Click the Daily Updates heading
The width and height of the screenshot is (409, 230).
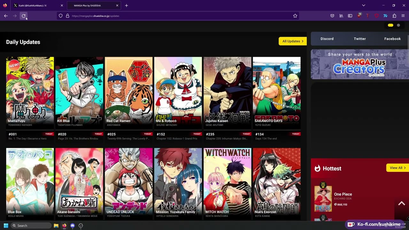click(x=23, y=42)
